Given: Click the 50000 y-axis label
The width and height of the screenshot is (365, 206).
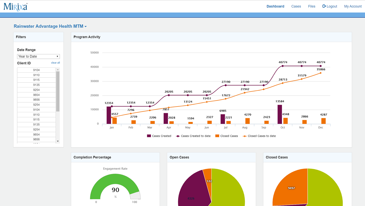Looking at the screenshot, I should [94, 53].
